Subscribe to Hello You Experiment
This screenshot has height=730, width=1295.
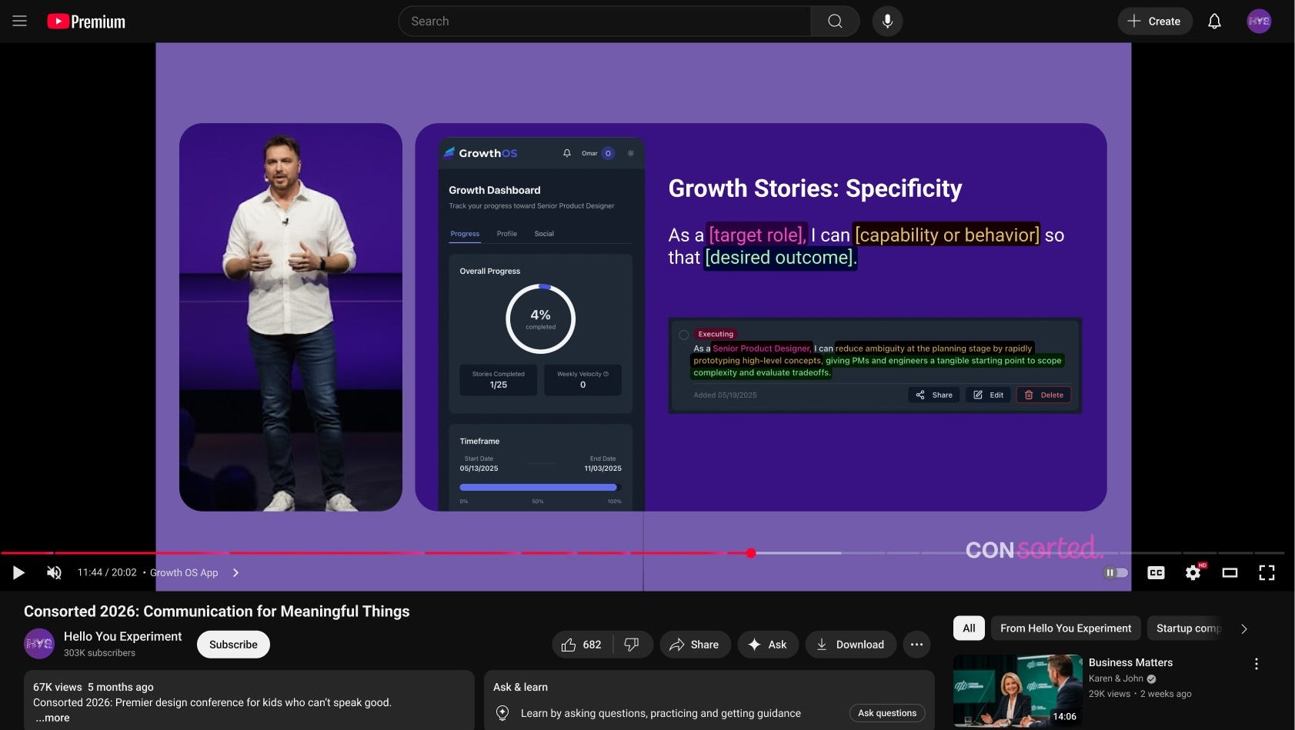tap(233, 645)
